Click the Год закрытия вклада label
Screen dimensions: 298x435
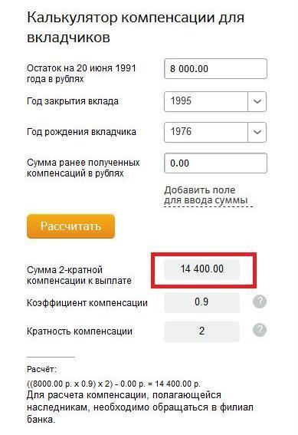(x=73, y=101)
